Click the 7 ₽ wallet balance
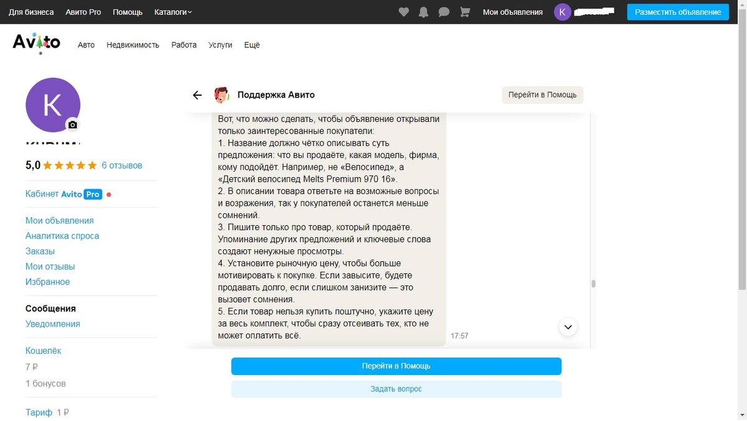Screen dimensions: 747x421 click(x=32, y=367)
